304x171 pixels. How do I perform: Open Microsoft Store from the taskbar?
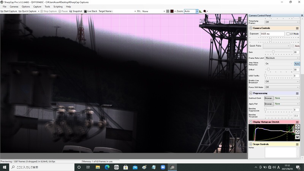point(126,167)
